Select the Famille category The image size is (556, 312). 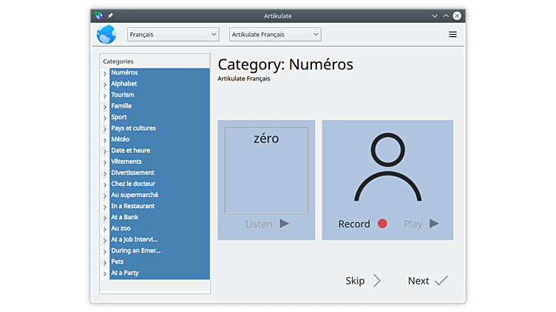click(121, 106)
